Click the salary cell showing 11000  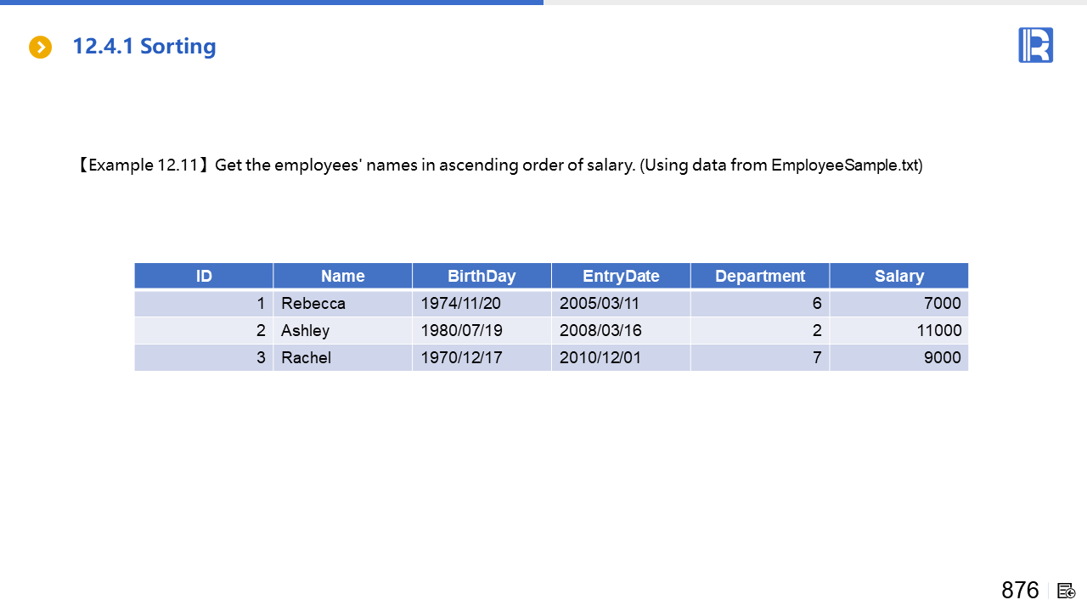(938, 330)
